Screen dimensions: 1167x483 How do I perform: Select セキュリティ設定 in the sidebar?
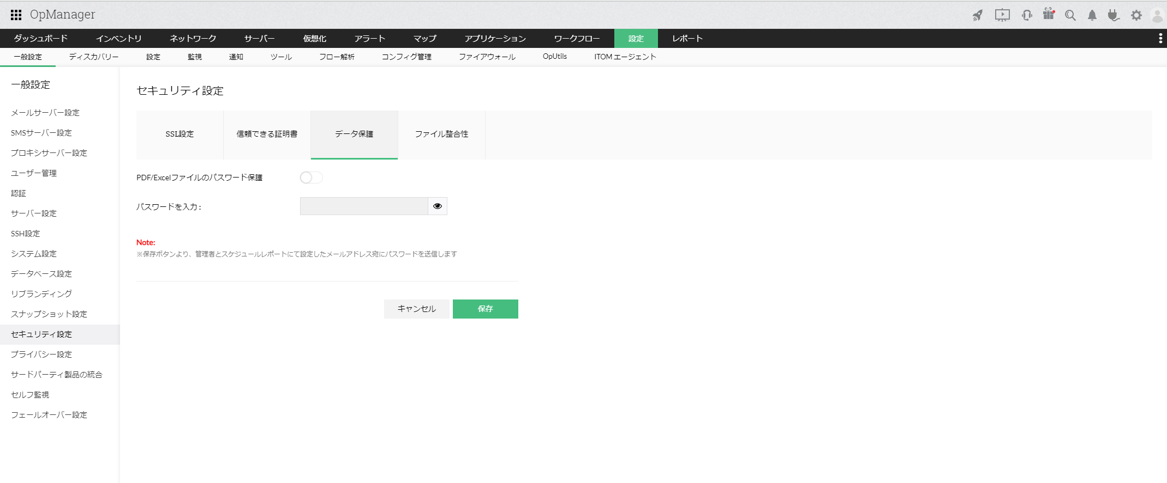click(x=59, y=334)
